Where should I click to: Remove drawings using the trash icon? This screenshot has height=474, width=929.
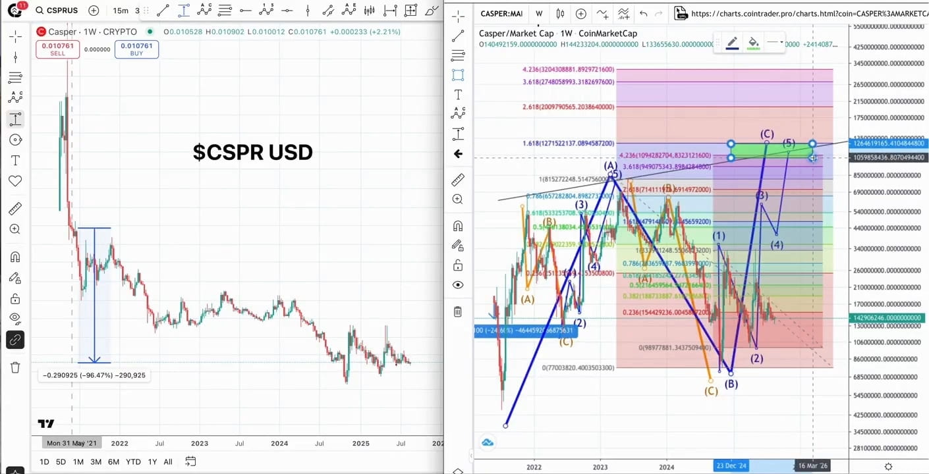coord(458,311)
